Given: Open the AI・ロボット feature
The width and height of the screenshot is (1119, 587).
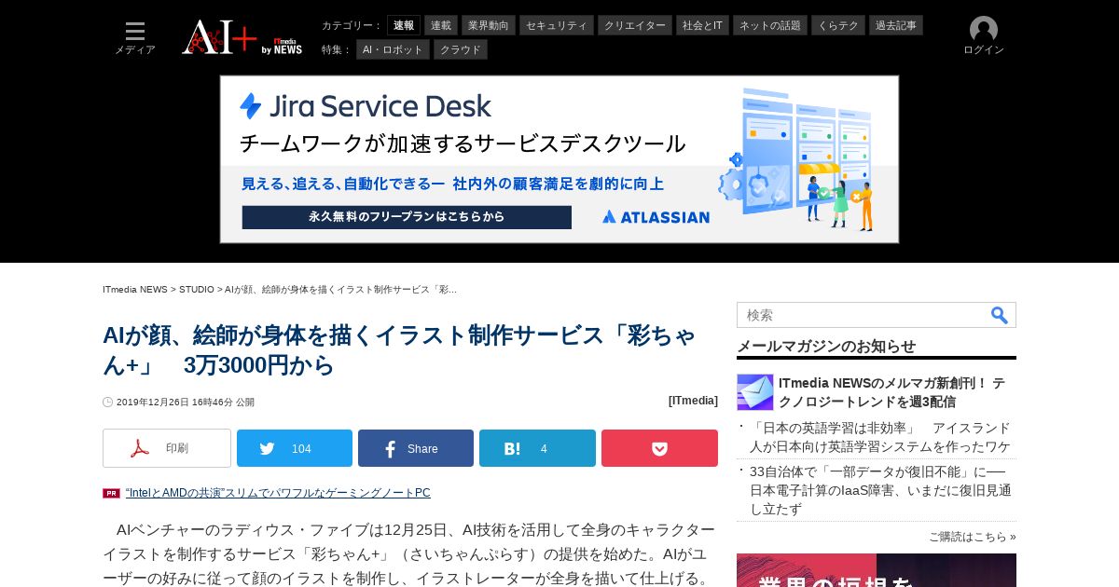Looking at the screenshot, I should (393, 49).
